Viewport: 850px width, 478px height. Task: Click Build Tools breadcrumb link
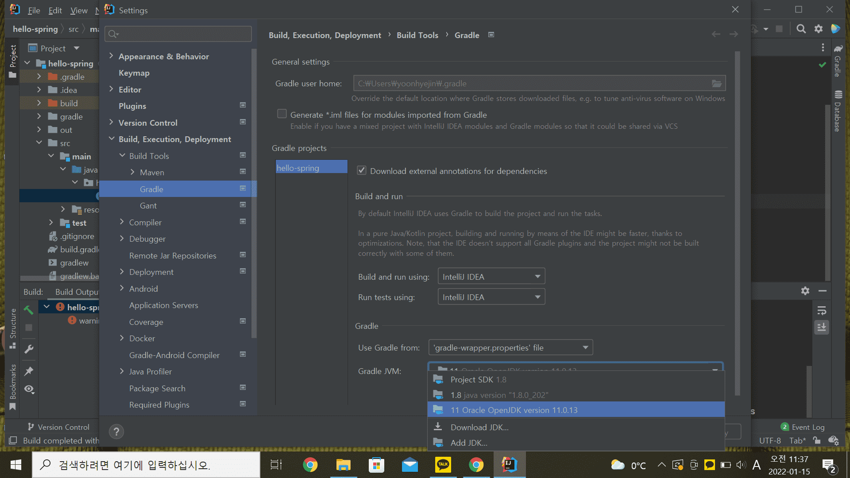(x=417, y=35)
